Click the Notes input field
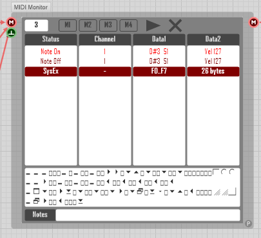Image resolution: width=261 pixels, height=238 pixels. pos(148,215)
